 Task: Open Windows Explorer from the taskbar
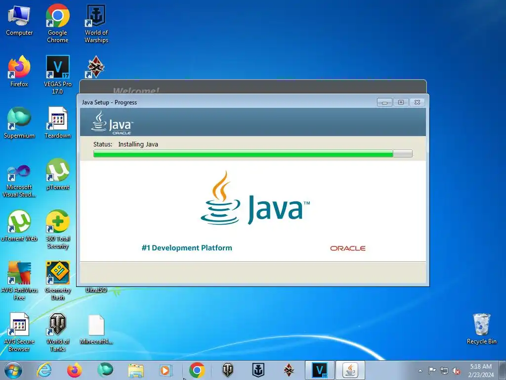(136, 370)
